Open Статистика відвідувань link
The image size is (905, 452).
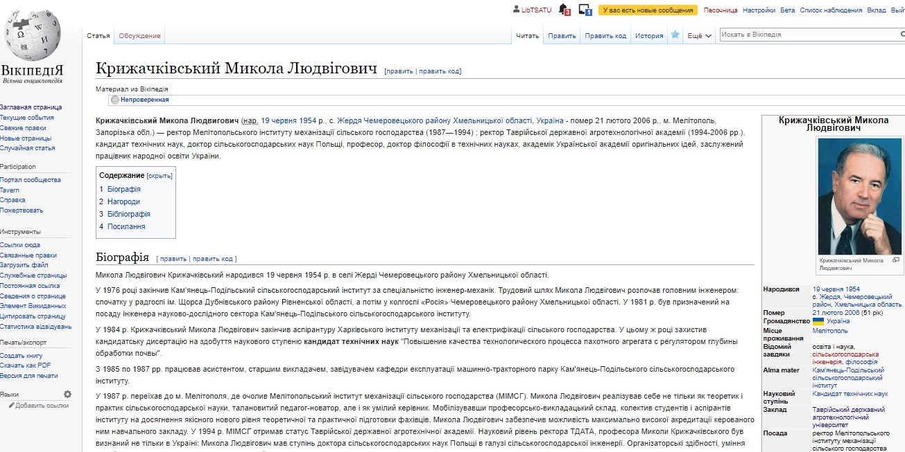coord(35,327)
